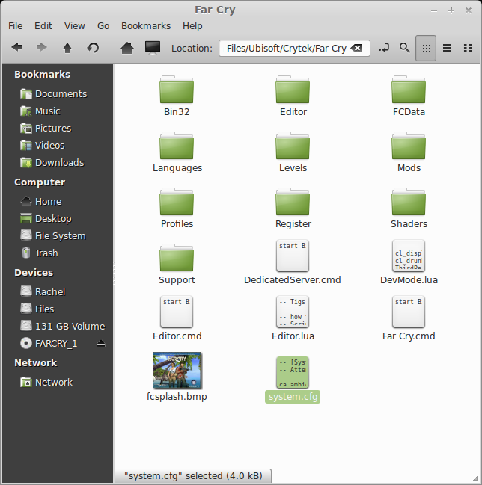482x485 pixels.
Task: Click the forward navigation arrow
Action: pyautogui.click(x=41, y=48)
